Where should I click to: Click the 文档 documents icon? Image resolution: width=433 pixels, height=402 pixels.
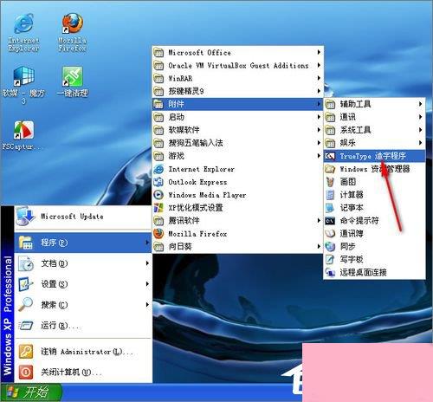tap(25, 263)
